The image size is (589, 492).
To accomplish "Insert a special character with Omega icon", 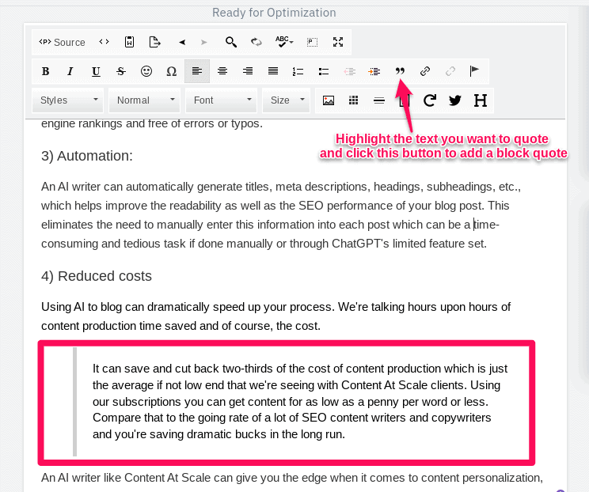I will point(172,71).
